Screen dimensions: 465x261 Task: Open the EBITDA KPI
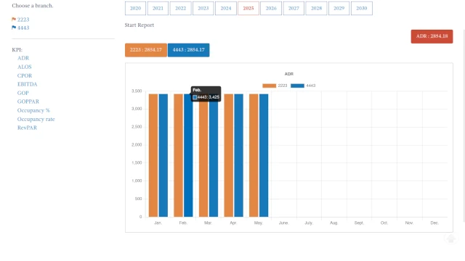(x=28, y=84)
